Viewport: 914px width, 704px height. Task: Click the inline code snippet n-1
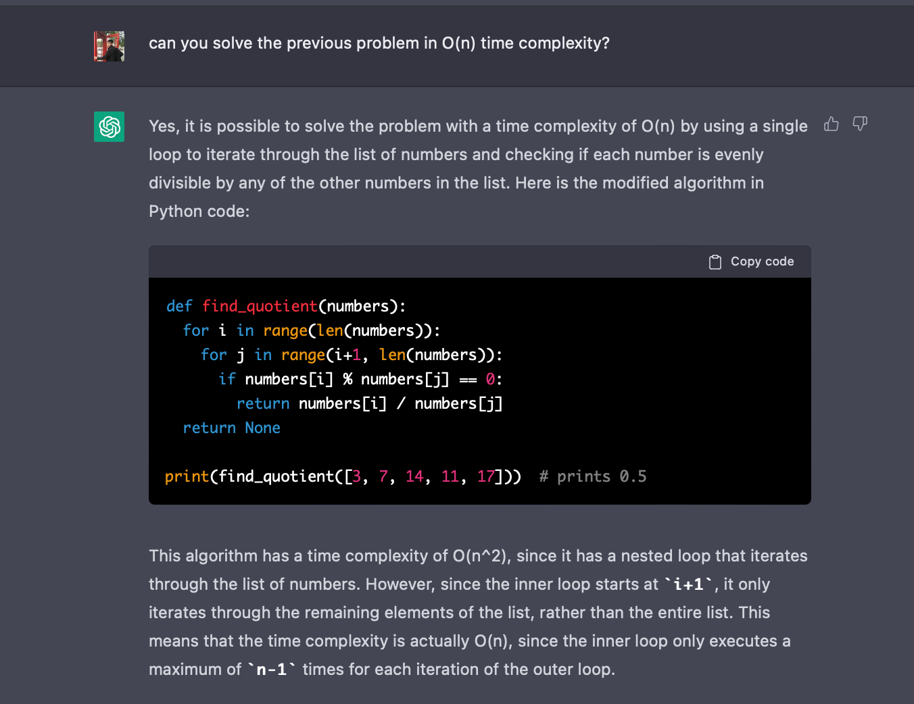click(x=270, y=669)
